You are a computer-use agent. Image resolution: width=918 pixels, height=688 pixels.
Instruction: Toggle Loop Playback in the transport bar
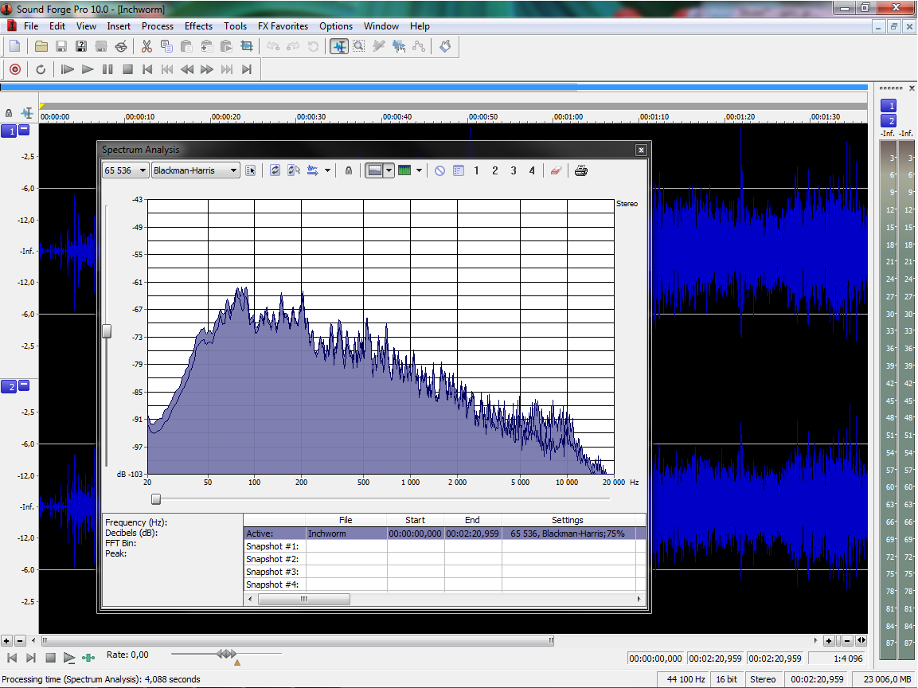tap(41, 70)
